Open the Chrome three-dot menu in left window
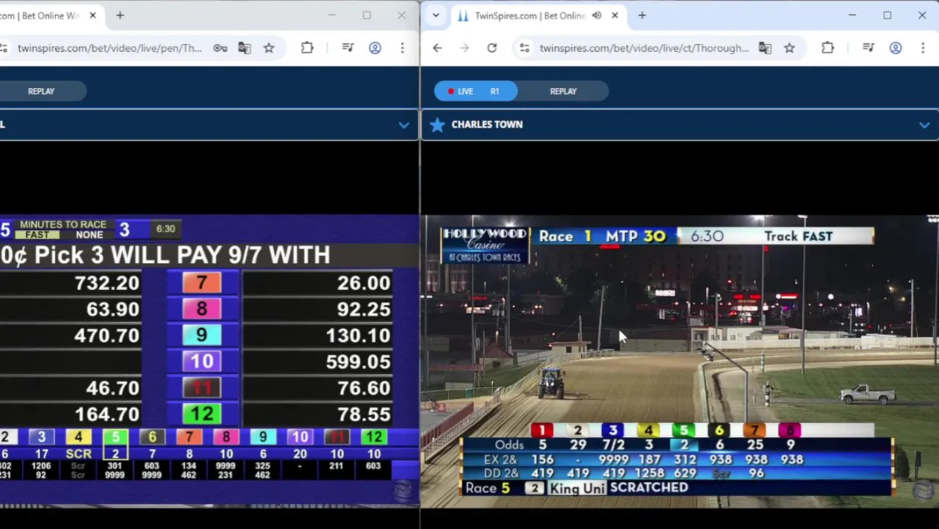The image size is (939, 529). 402,48
